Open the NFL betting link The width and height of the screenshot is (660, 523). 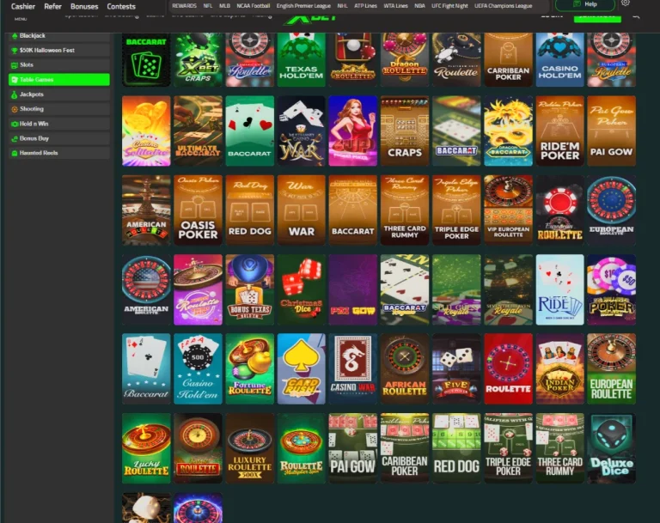(207, 6)
